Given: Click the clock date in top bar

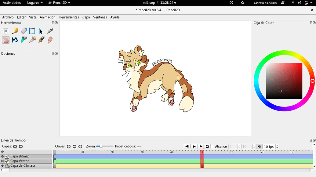Looking at the screenshot, I should coord(159,3).
